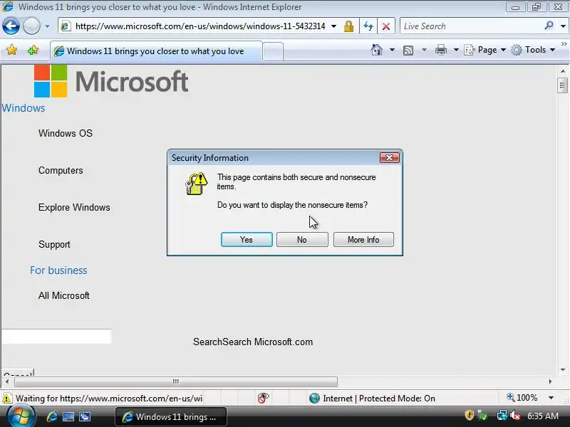Expand the zoom level dropdown
The image size is (570, 427).
pyautogui.click(x=551, y=398)
